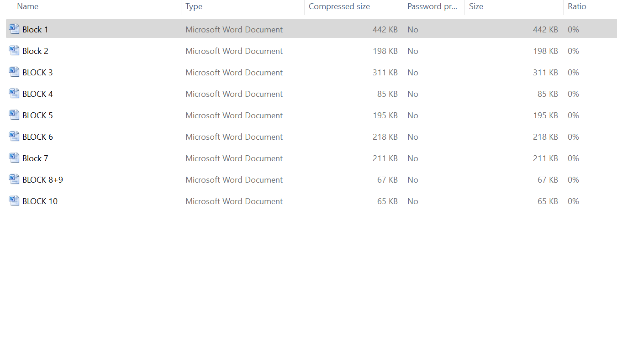The image size is (617, 342).
Task: Click the Size column value 65 KB
Action: [x=548, y=201]
